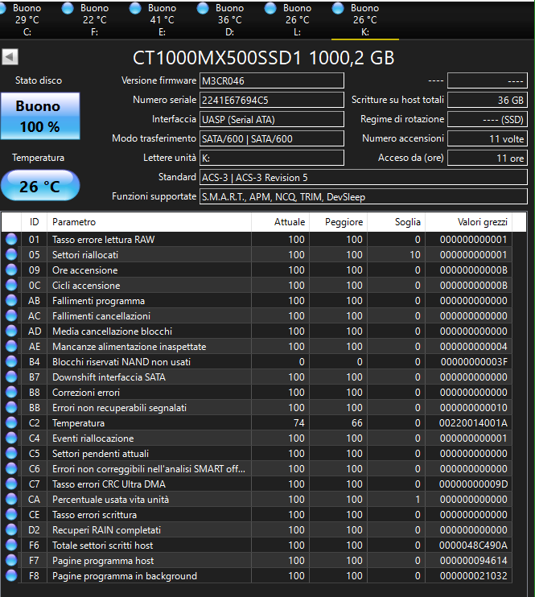
Task: Click the previous disk arrow button
Action: [10, 57]
